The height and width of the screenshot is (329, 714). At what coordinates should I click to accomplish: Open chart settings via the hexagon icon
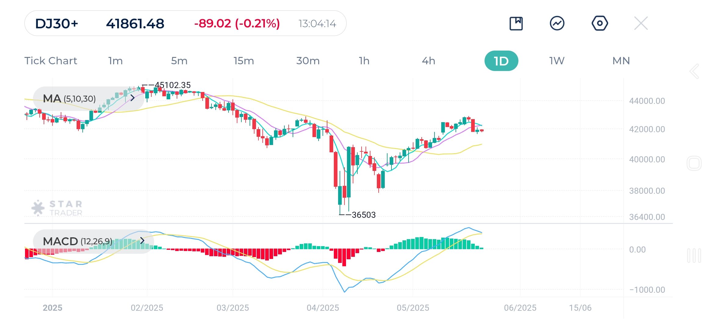click(x=600, y=23)
